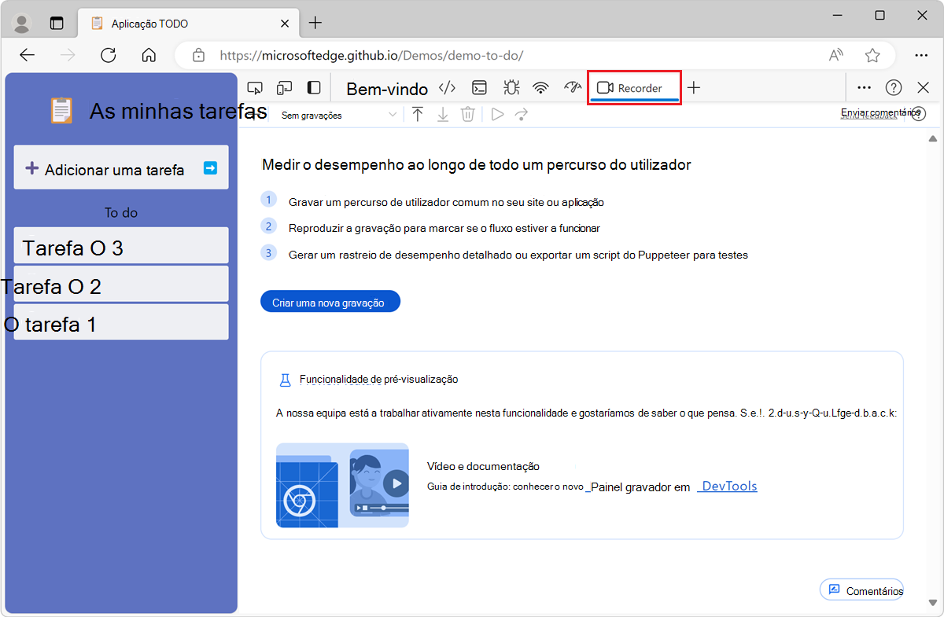Open the Network conditions wifi icon
The image size is (944, 617).
[540, 87]
